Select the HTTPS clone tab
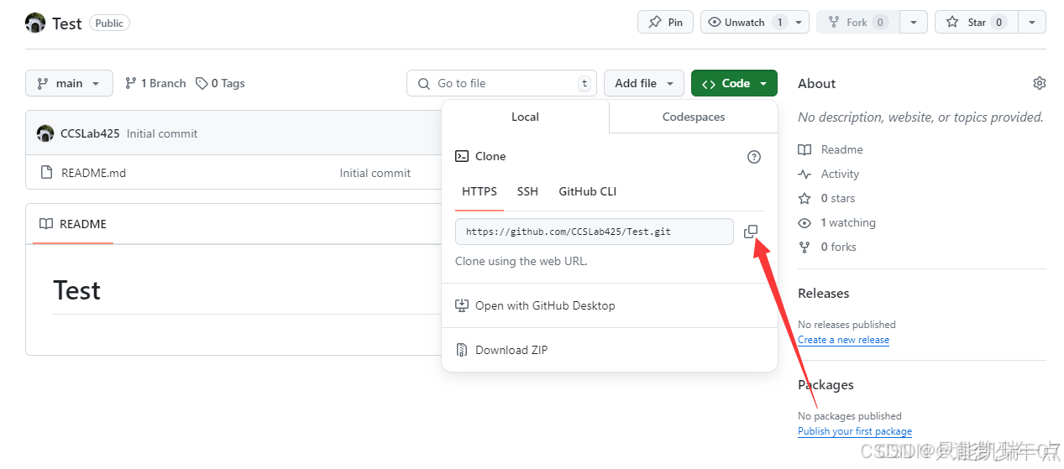Screen dimensions: 1064x469 coord(480,191)
